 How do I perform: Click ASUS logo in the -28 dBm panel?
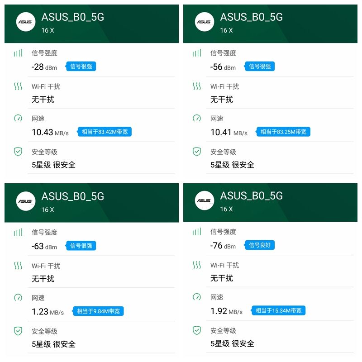pyautogui.click(x=26, y=22)
